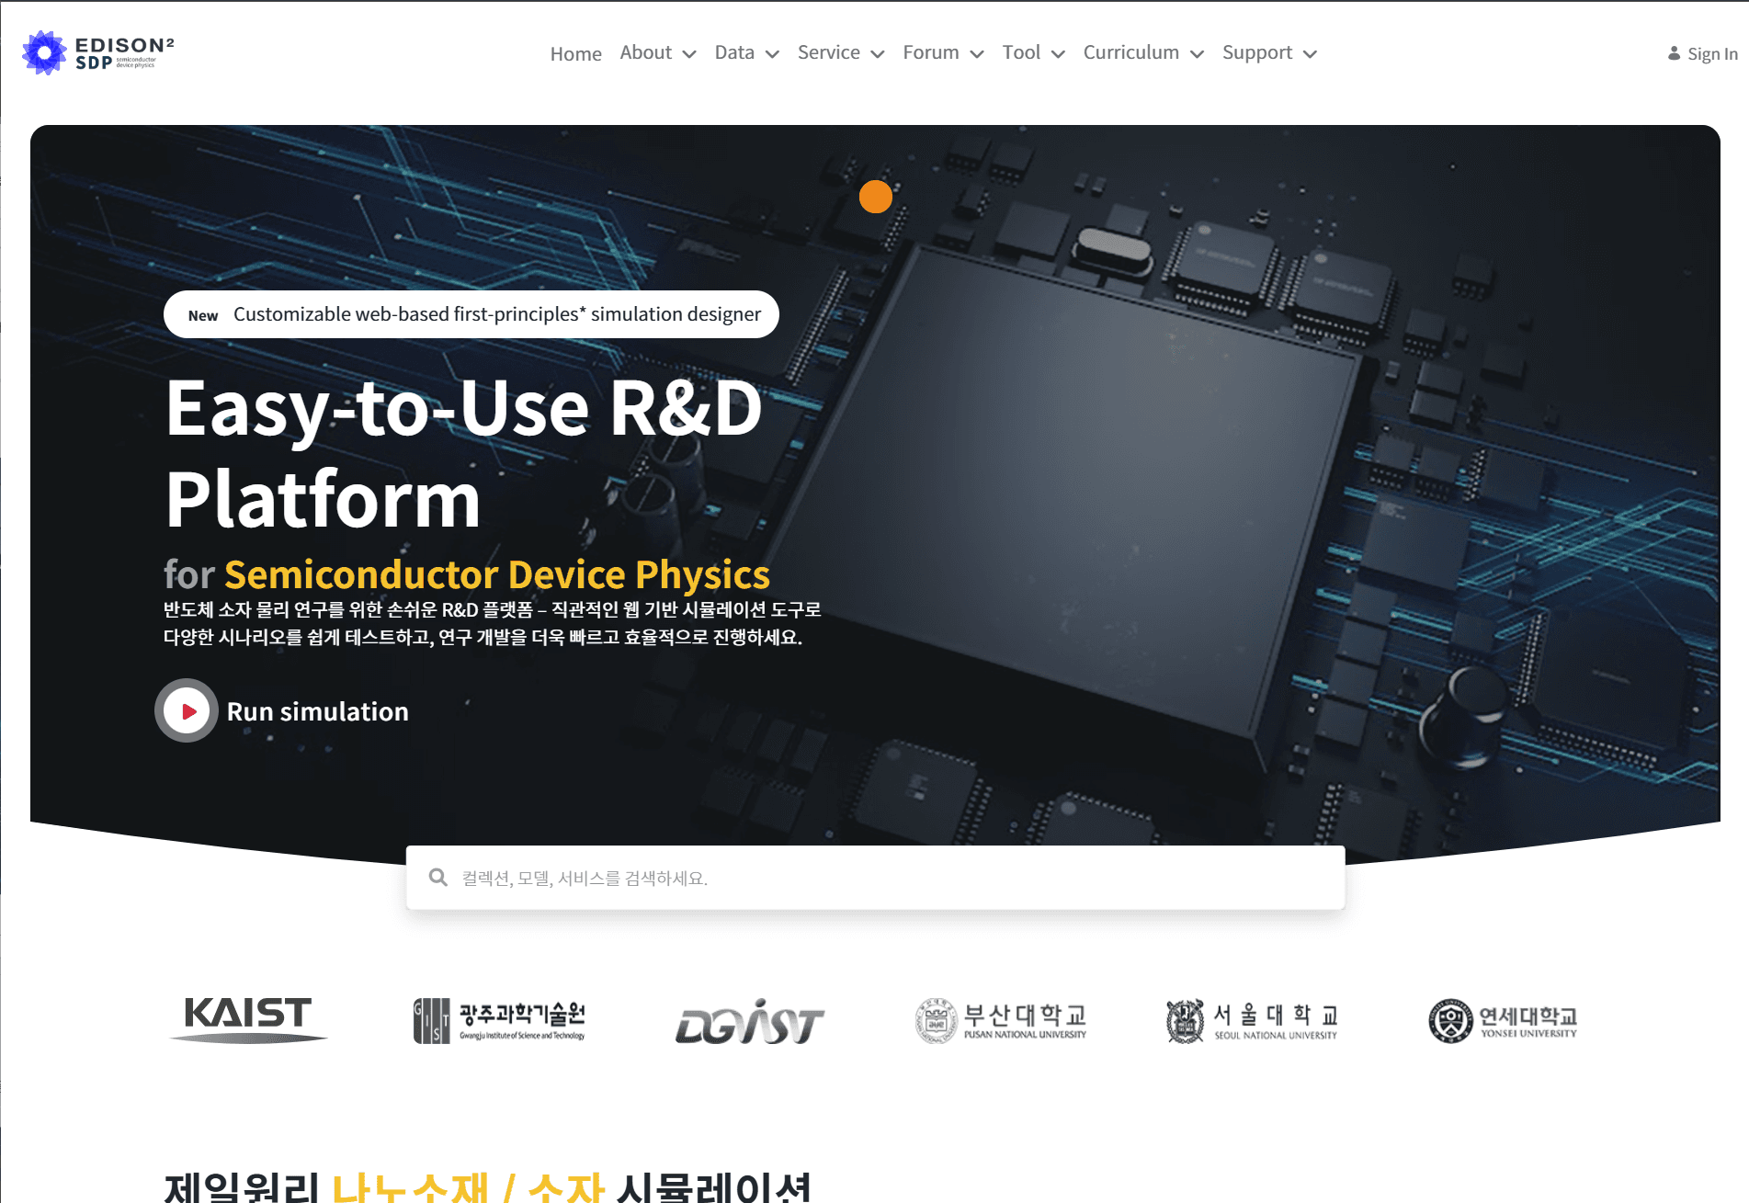Open the Support menu

tap(1257, 52)
